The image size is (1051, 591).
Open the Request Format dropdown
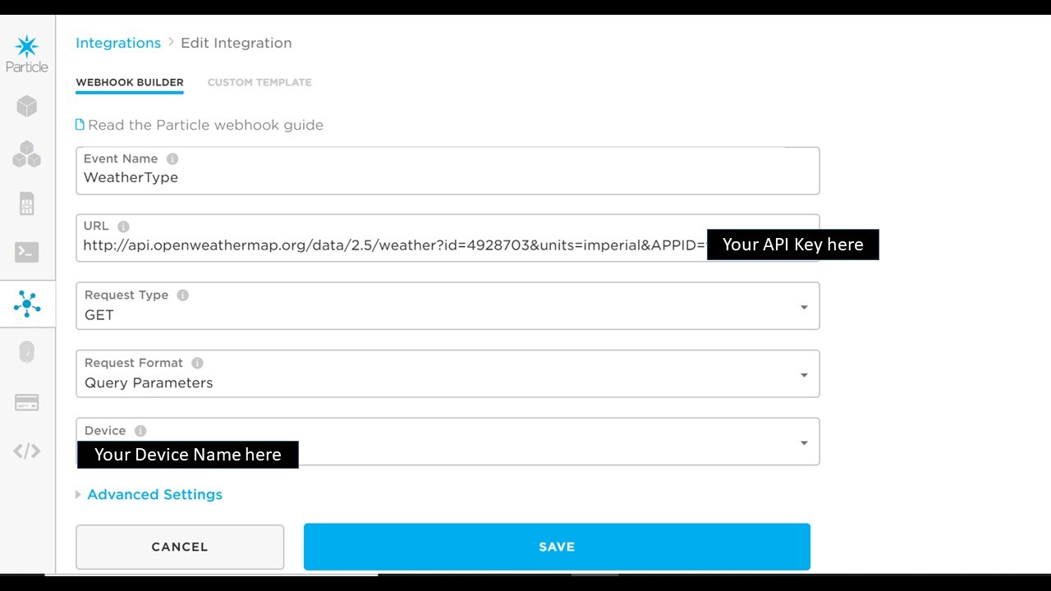(447, 374)
